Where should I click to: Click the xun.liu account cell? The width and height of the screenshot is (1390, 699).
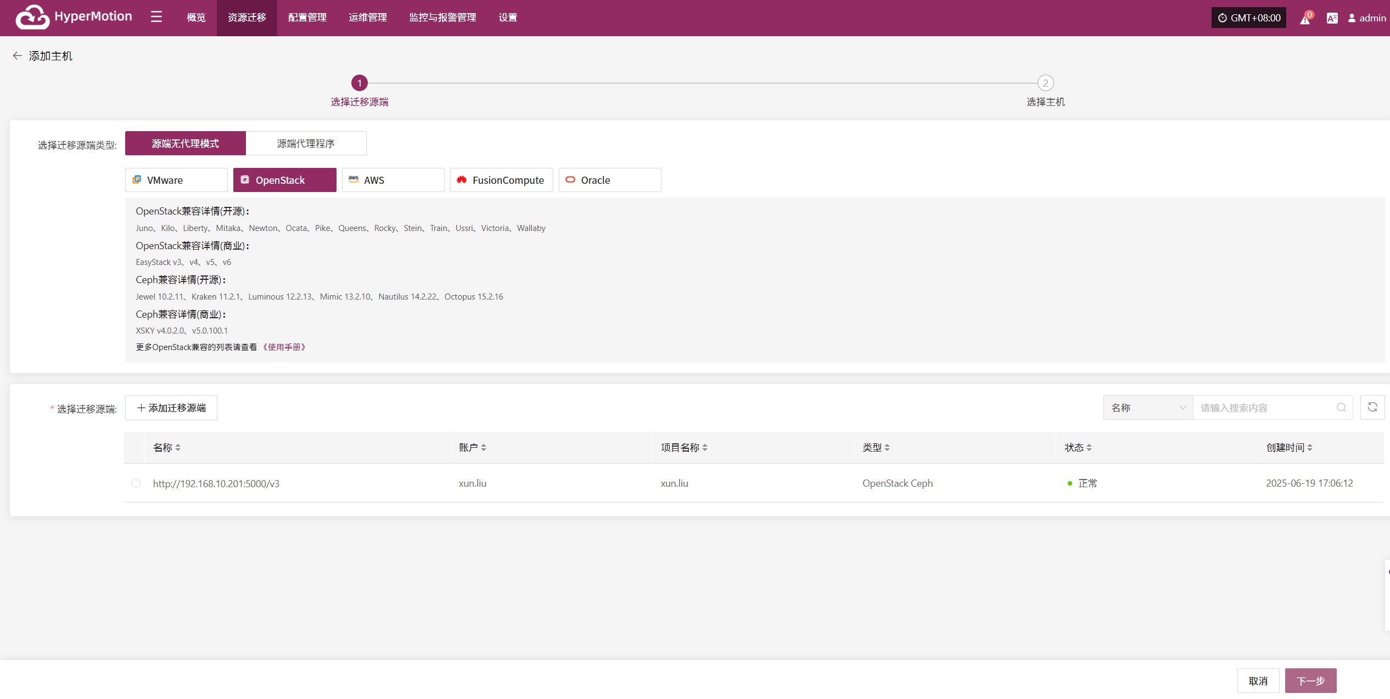click(473, 483)
